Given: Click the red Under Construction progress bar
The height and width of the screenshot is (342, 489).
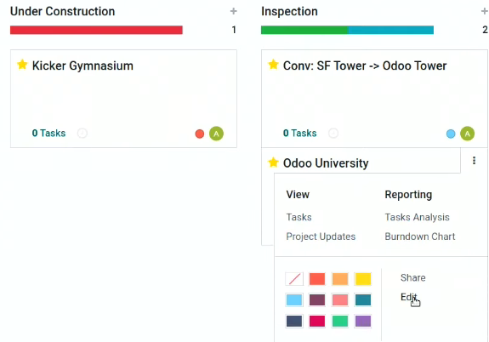Looking at the screenshot, I should 96,30.
